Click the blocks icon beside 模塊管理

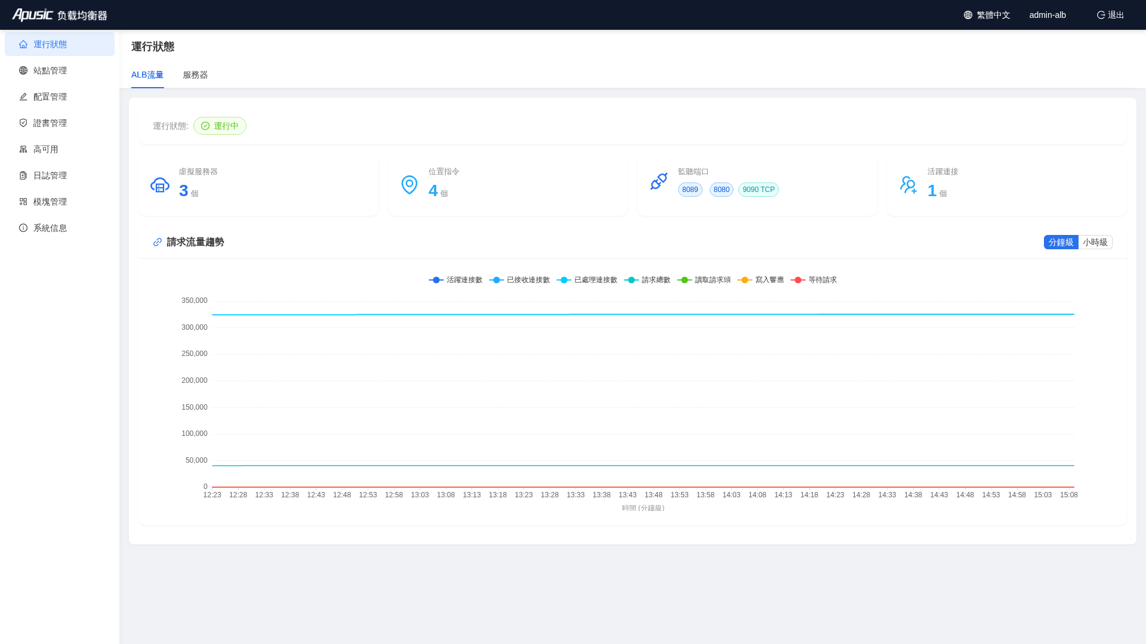[23, 202]
